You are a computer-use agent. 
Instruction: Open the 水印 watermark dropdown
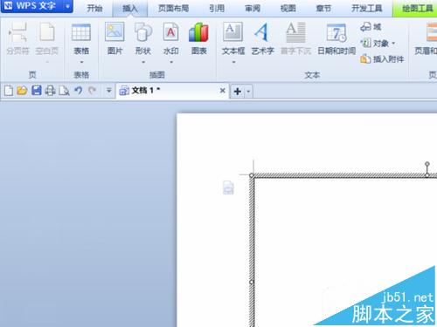click(x=171, y=62)
